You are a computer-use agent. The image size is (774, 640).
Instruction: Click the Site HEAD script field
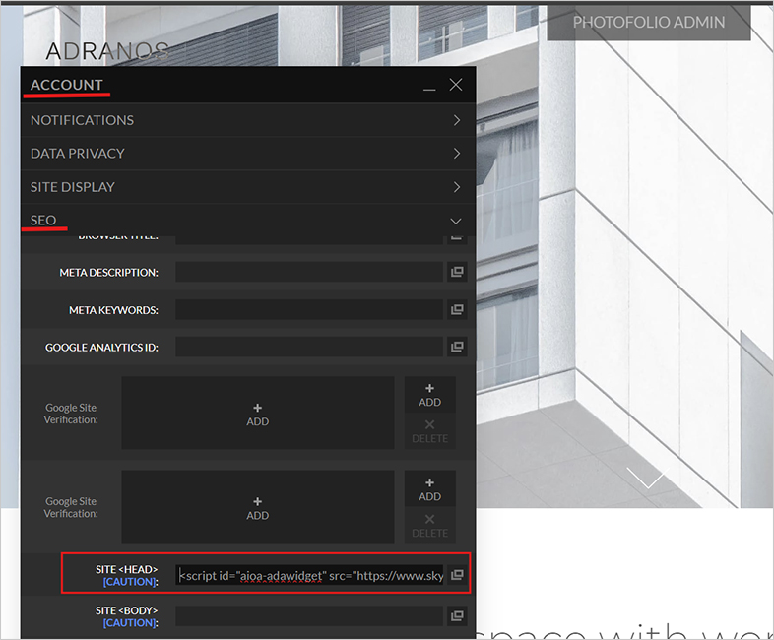309,575
